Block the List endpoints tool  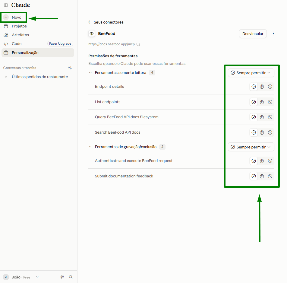coord(270,102)
